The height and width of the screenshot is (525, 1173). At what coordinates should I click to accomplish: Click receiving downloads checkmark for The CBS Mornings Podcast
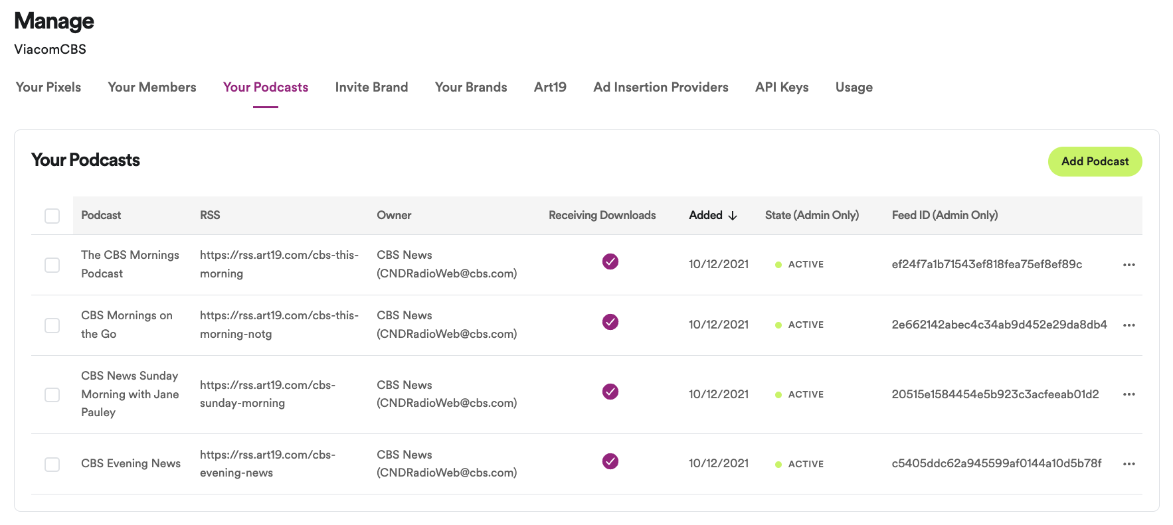[610, 262]
